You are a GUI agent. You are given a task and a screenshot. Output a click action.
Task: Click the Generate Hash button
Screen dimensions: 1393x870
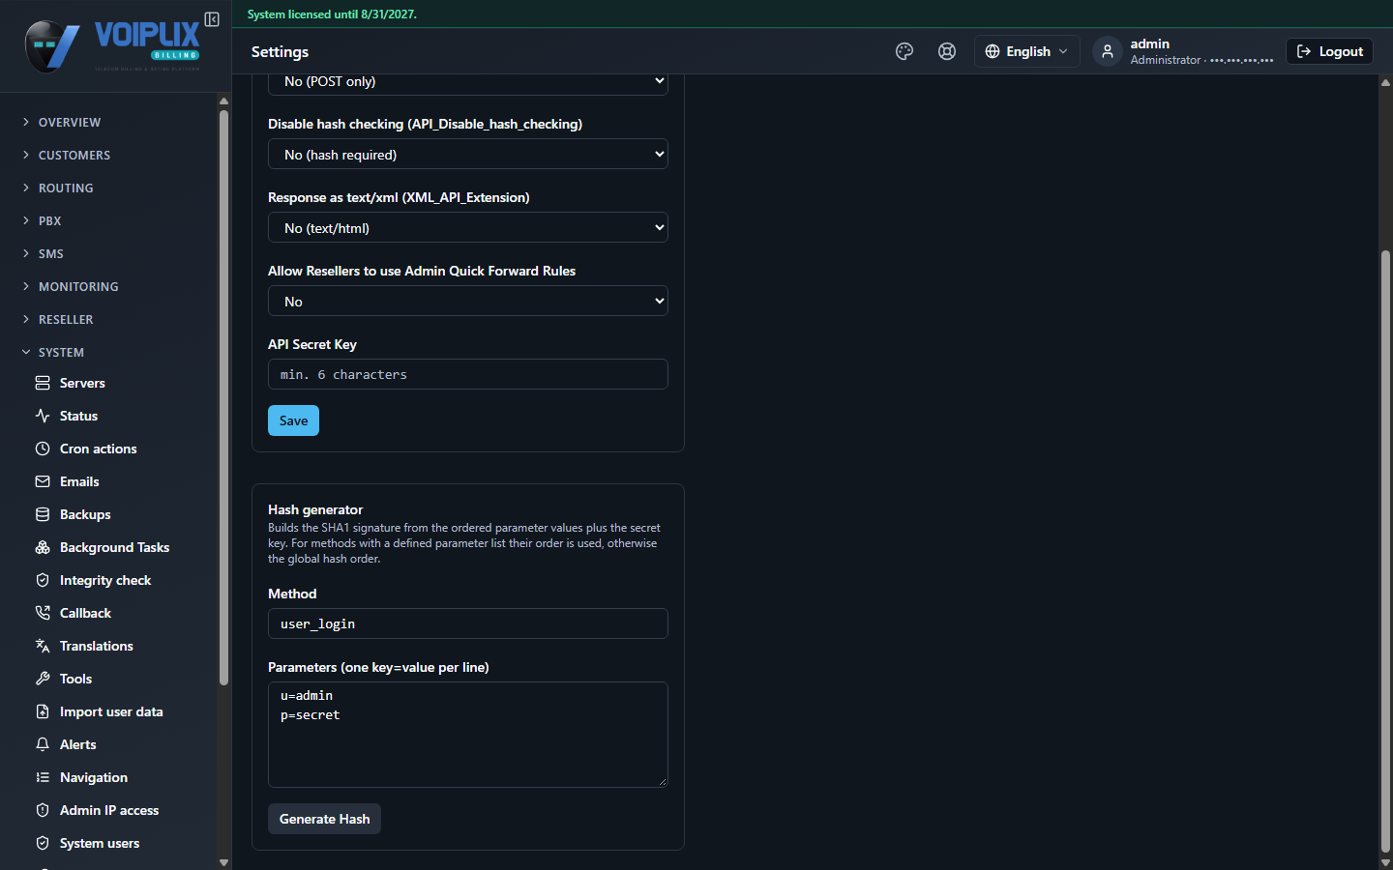coord(324,819)
